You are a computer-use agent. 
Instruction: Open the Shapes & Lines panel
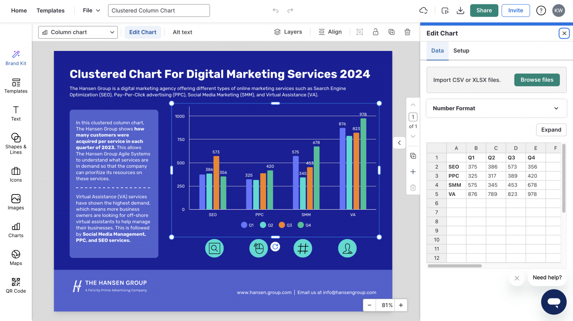click(x=16, y=142)
